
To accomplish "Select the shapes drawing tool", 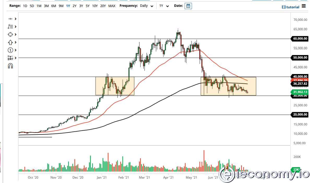I will click(10, 34).
